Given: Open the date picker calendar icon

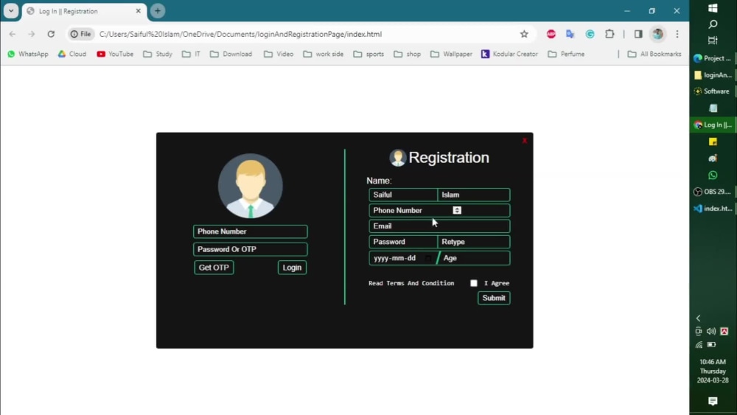Looking at the screenshot, I should click(x=427, y=258).
